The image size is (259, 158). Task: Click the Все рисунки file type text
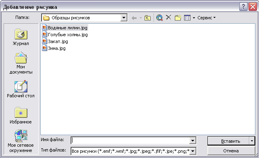(x=131, y=151)
